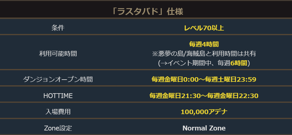Click the 毎週土曜日23:59 closing time

pos(231,79)
